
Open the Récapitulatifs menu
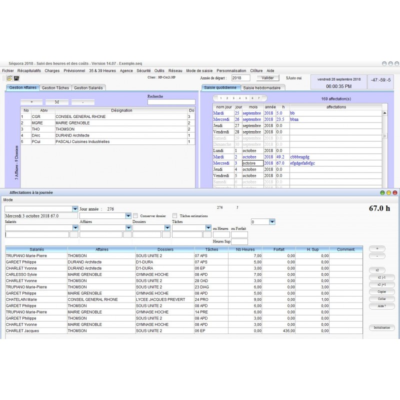29,70
